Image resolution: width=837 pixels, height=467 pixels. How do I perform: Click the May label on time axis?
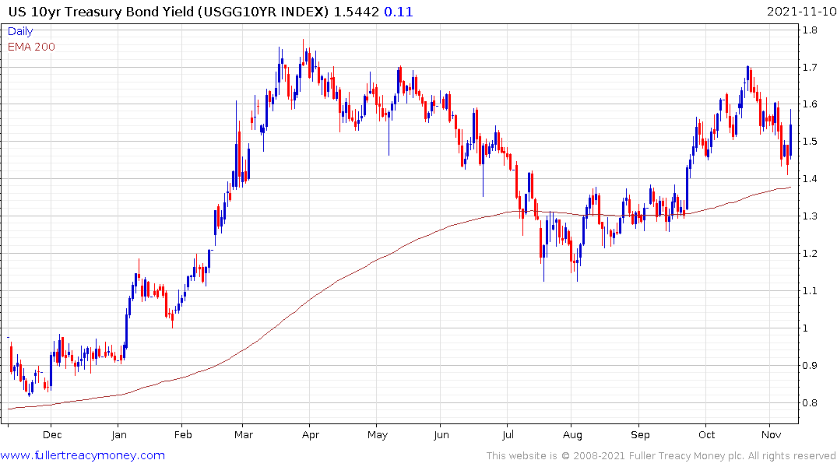pyautogui.click(x=378, y=434)
